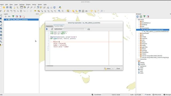The width and height of the screenshot is (171, 96).
Task: Click the Collapse All icon in Browser panel
Action: tap(148, 17)
